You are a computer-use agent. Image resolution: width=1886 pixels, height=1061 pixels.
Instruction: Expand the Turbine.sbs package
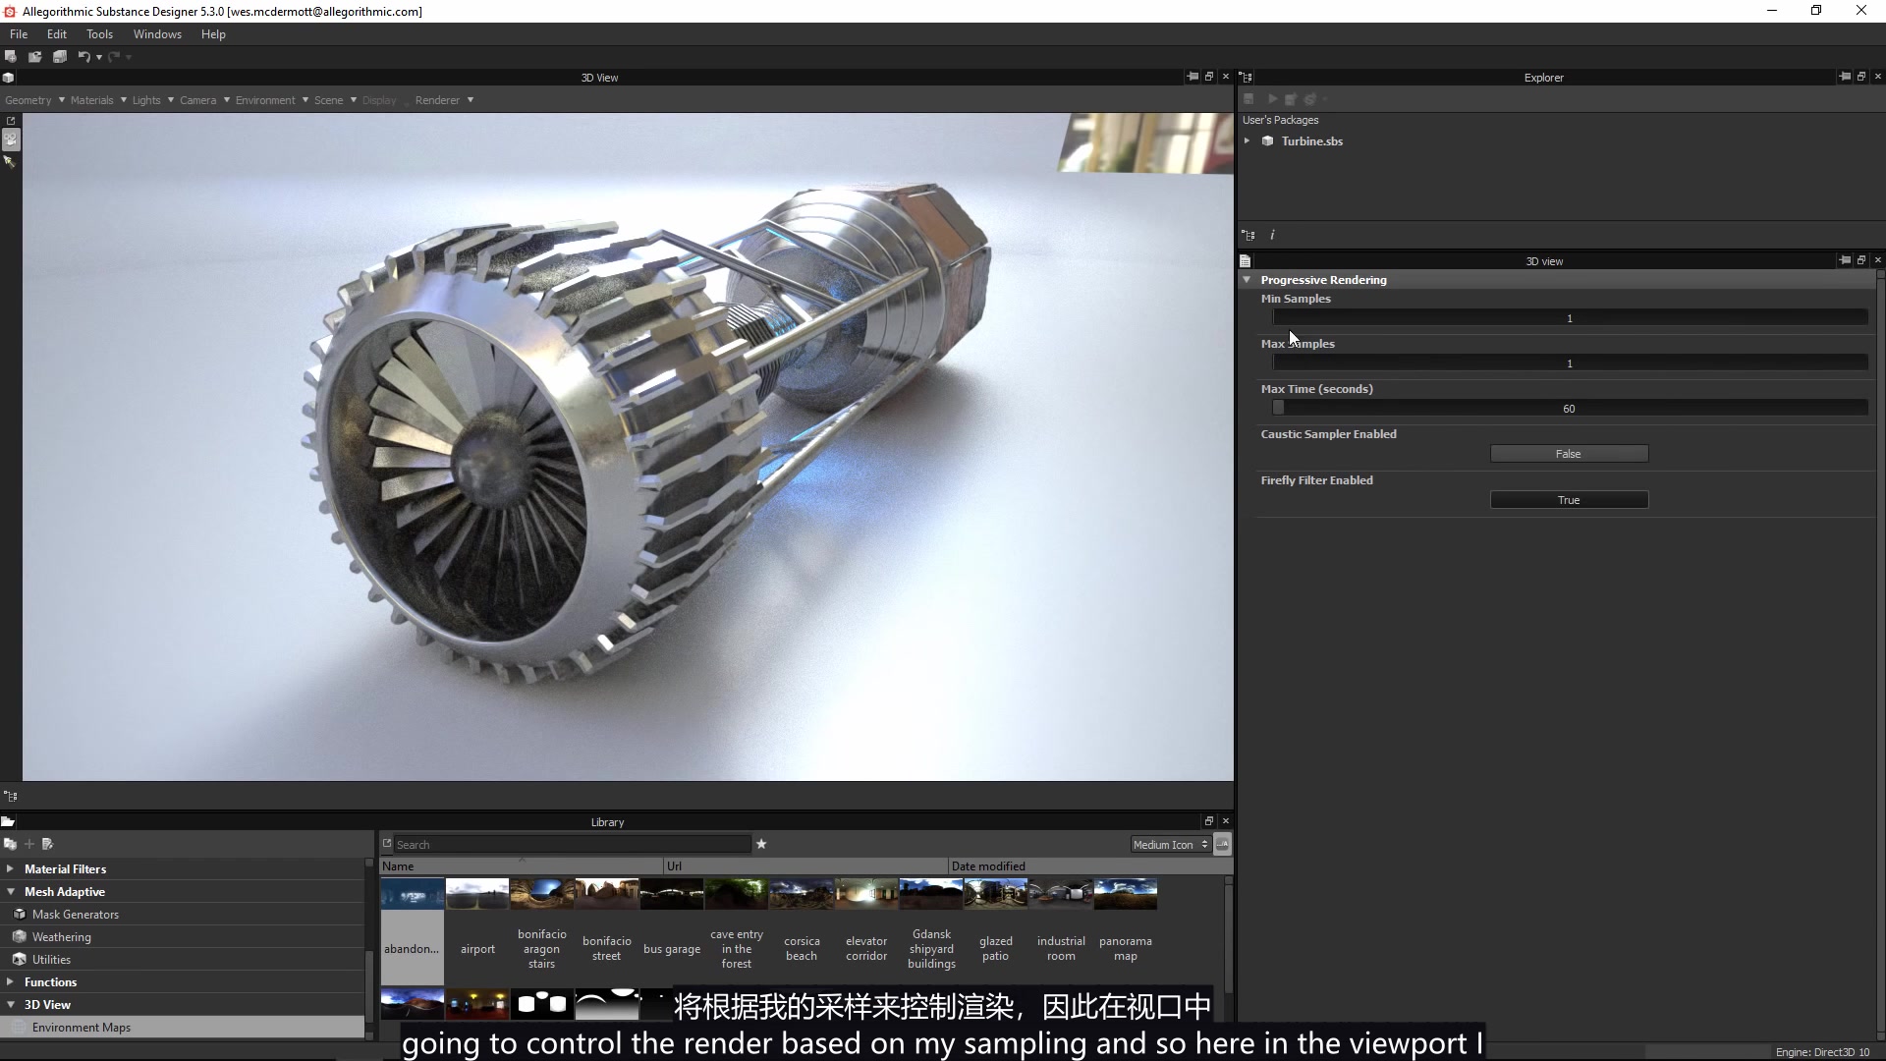coord(1248,140)
